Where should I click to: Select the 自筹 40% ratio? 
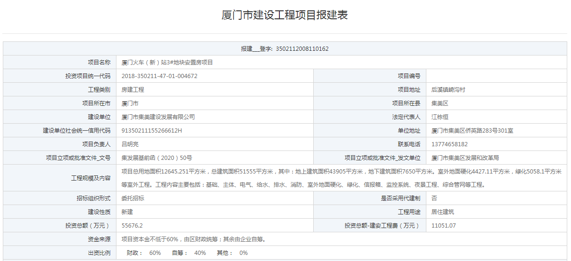click(189, 253)
